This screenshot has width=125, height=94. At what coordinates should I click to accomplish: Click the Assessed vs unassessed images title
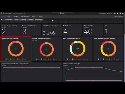tap(72, 64)
